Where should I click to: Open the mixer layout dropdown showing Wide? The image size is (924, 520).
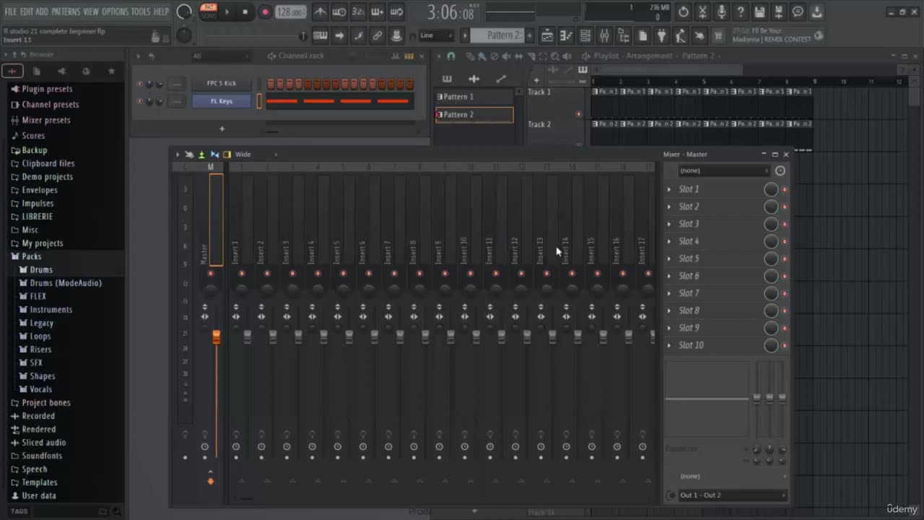pyautogui.click(x=256, y=155)
